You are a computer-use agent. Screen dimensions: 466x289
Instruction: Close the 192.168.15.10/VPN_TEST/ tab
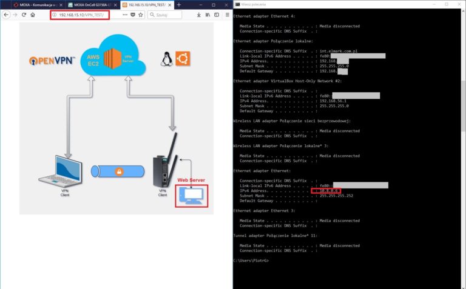point(170,5)
